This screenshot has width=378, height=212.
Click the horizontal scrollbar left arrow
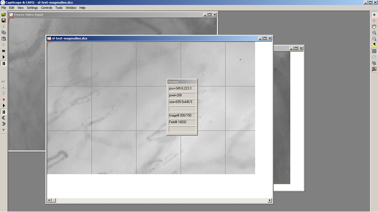(49, 200)
